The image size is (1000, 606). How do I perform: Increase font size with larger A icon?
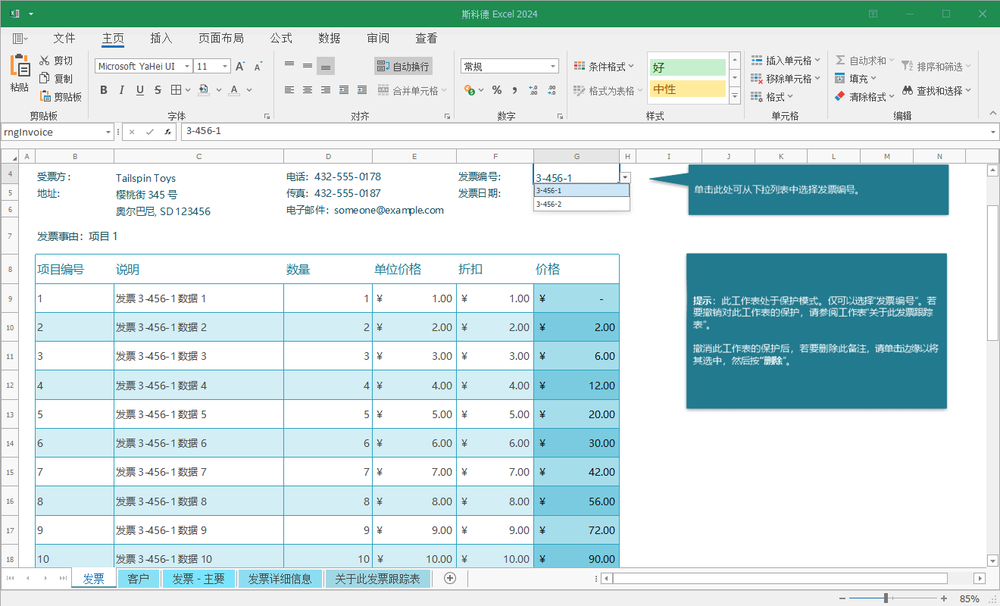(240, 67)
